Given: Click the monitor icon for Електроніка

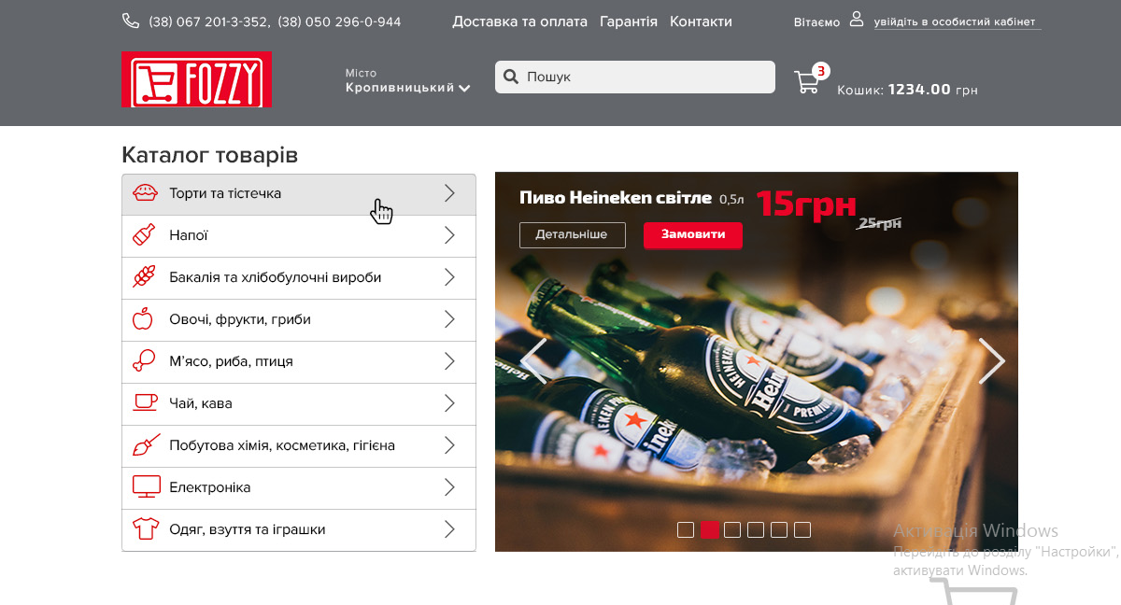Looking at the screenshot, I should coord(146,487).
